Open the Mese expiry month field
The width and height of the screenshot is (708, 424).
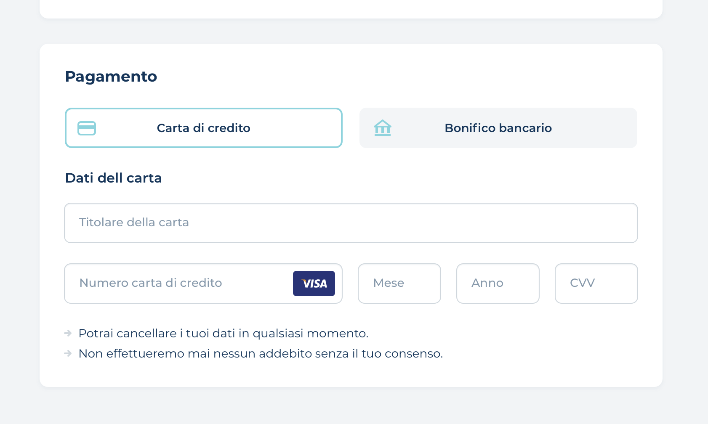tap(399, 284)
